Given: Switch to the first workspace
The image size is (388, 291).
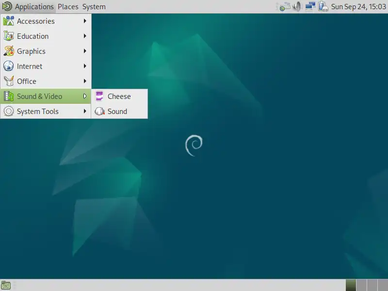Looking at the screenshot, I should [351, 285].
